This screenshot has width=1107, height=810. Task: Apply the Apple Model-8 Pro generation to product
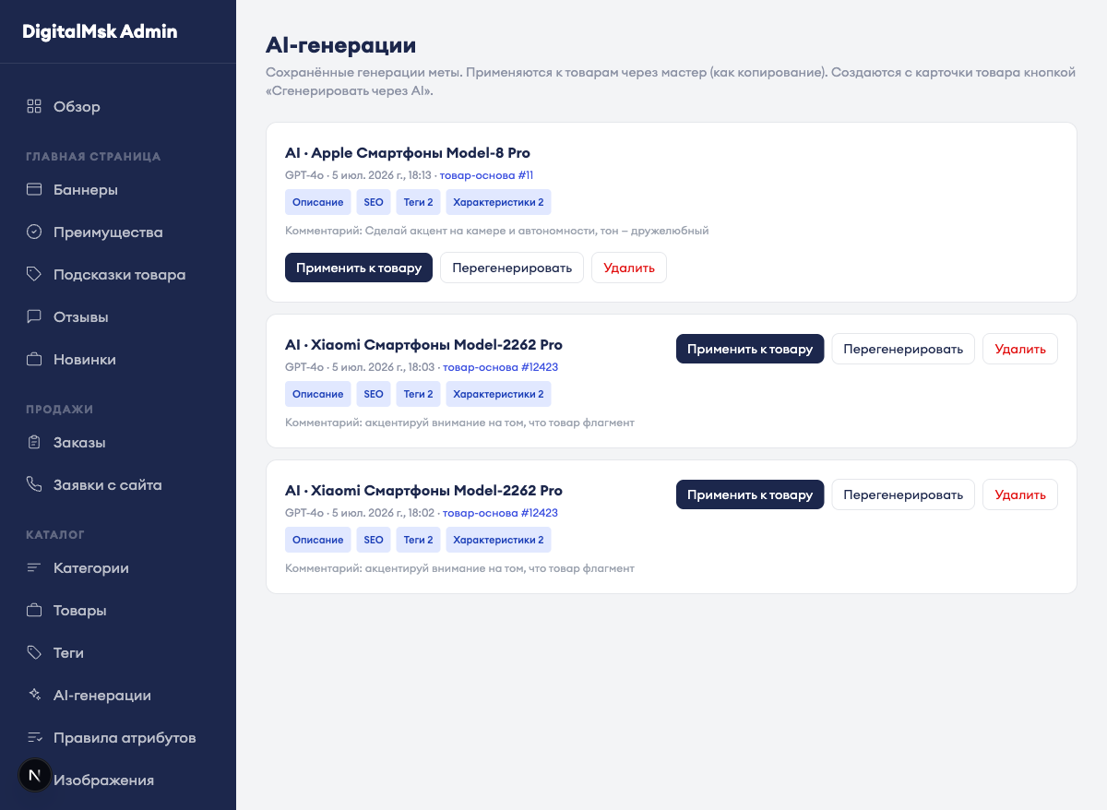[359, 268]
